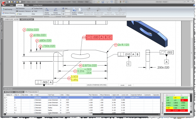Select the Specifications tab
Screen dimensions: 196x119
pos(19,92)
